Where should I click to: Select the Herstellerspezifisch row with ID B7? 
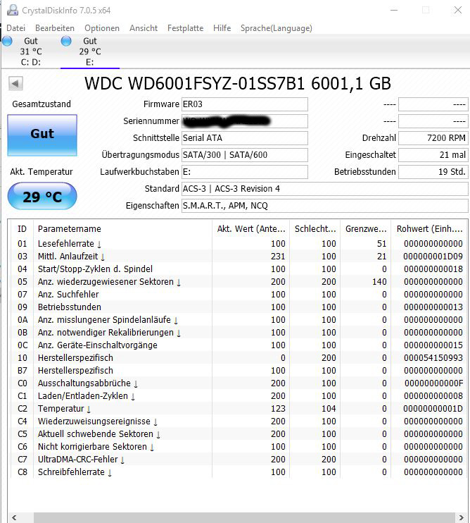(239, 370)
